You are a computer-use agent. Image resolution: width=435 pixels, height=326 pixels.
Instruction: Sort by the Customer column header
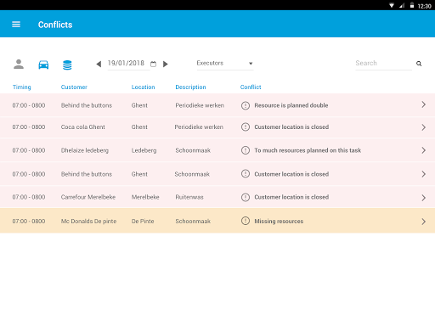click(74, 87)
